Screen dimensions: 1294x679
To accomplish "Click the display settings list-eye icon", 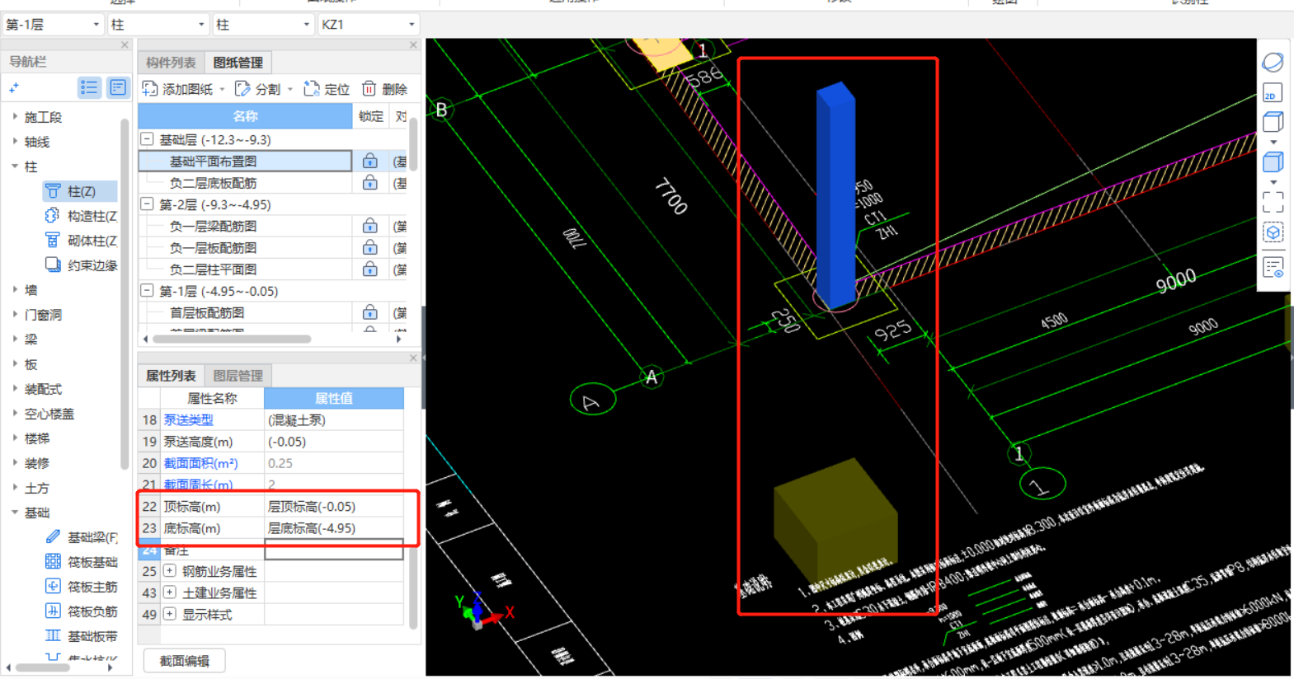I will coord(1273,267).
